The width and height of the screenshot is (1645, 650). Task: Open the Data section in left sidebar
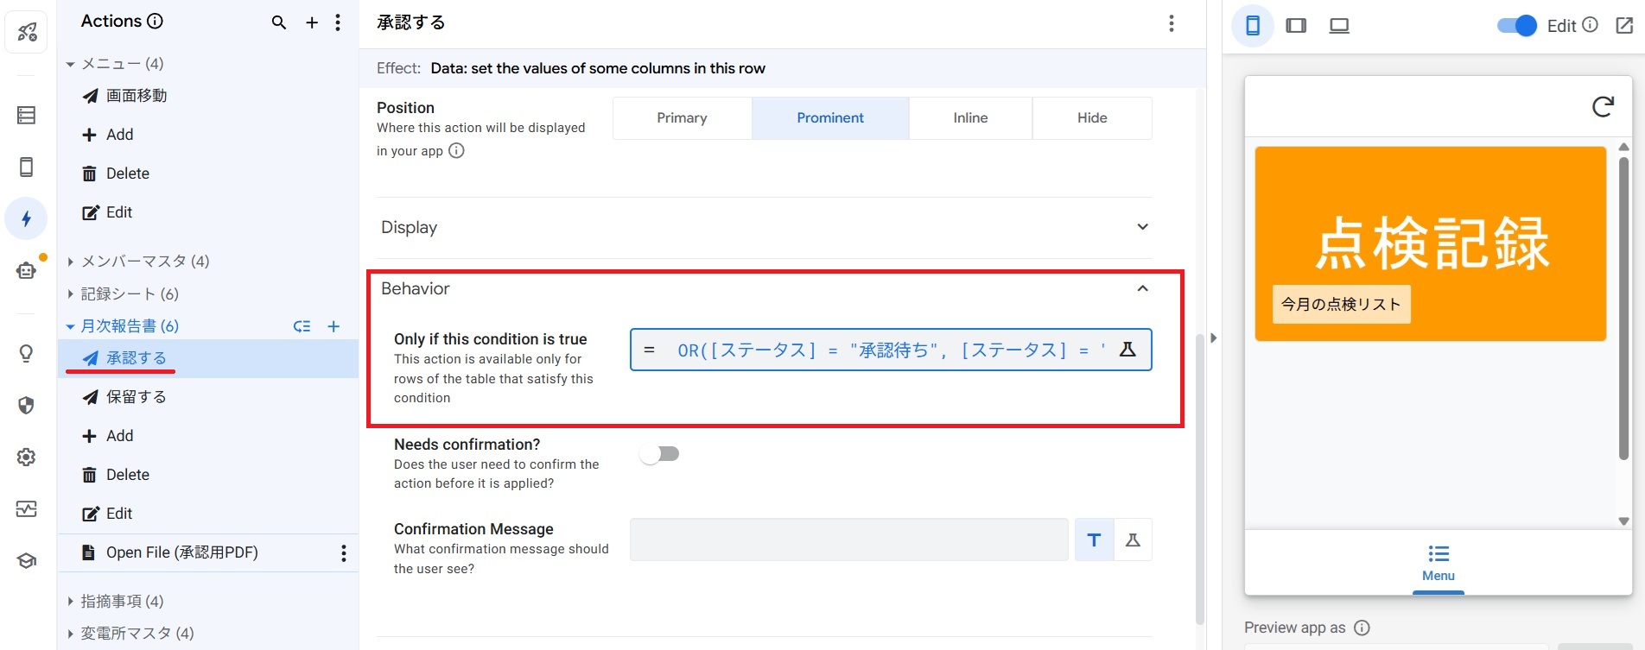(x=26, y=115)
